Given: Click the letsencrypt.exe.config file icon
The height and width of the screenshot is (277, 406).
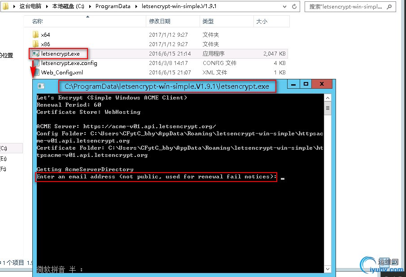Looking at the screenshot, I should pyautogui.click(x=36, y=63).
